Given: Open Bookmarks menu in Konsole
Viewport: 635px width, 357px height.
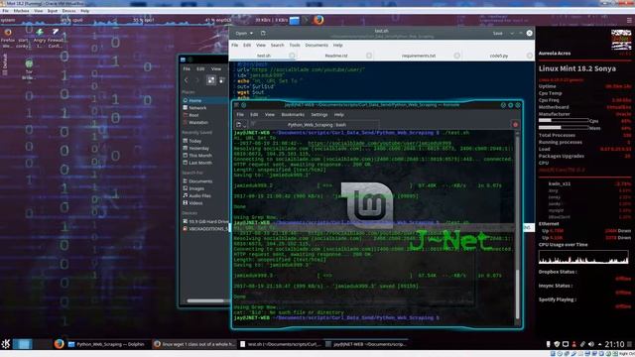Looking at the screenshot, I should [x=293, y=115].
